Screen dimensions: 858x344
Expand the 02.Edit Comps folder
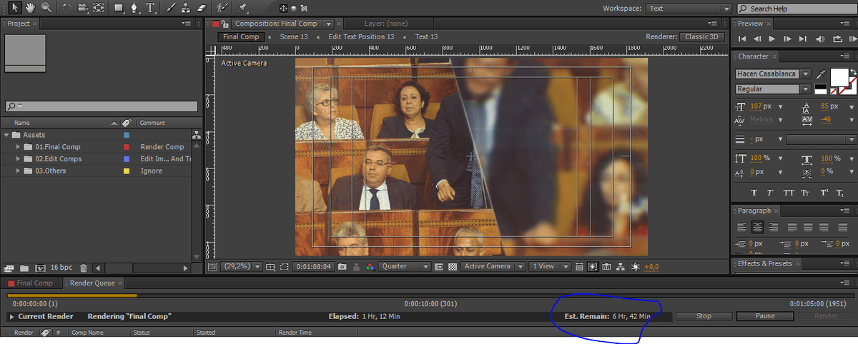point(19,159)
